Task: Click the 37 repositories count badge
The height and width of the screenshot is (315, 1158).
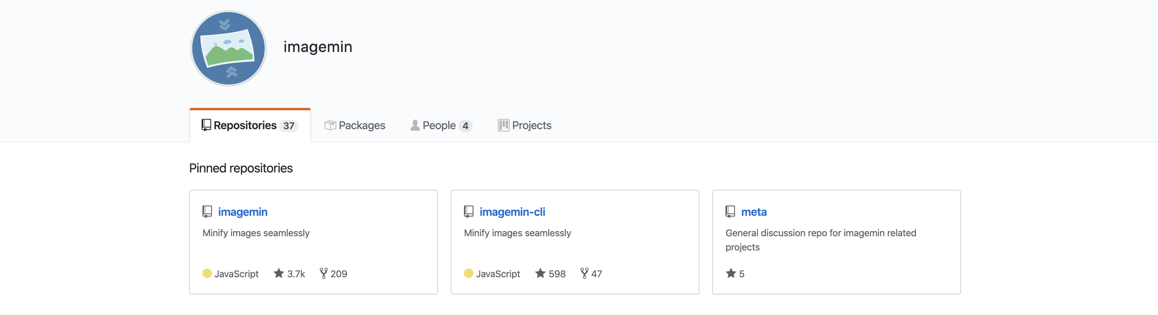Action: pyautogui.click(x=289, y=126)
